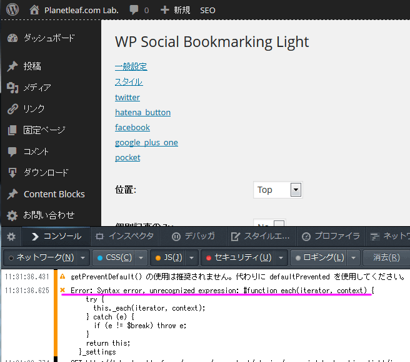Open リンク in the sidebar
This screenshot has height=362, width=410.
tap(34, 109)
